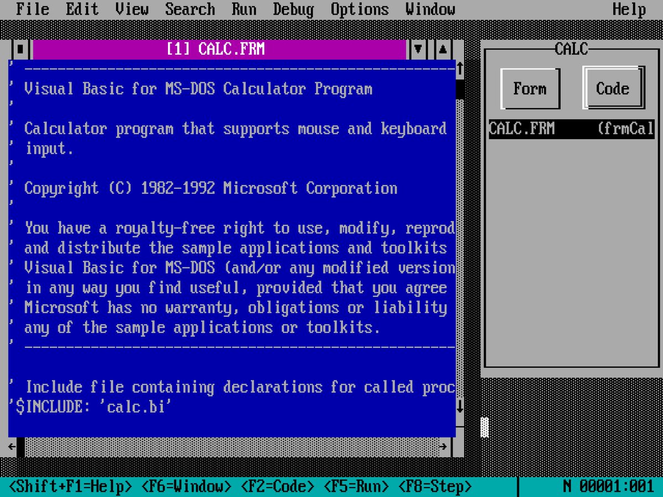663x497 pixels.
Task: Open the Edit menu
Action: tap(82, 9)
